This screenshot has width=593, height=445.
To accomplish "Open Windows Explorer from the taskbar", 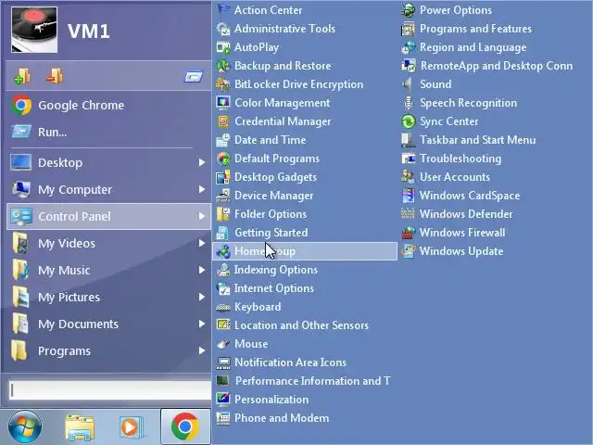I will [80, 427].
